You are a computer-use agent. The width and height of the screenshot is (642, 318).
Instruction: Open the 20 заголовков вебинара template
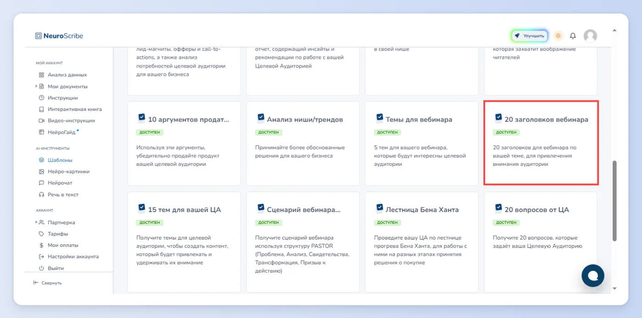541,143
